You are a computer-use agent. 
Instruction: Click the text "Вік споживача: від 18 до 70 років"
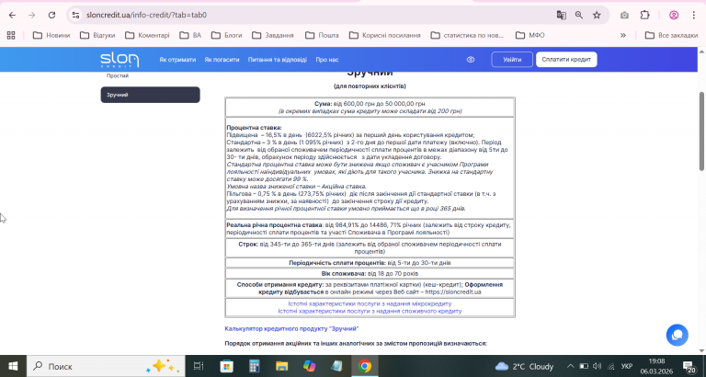(x=370, y=273)
